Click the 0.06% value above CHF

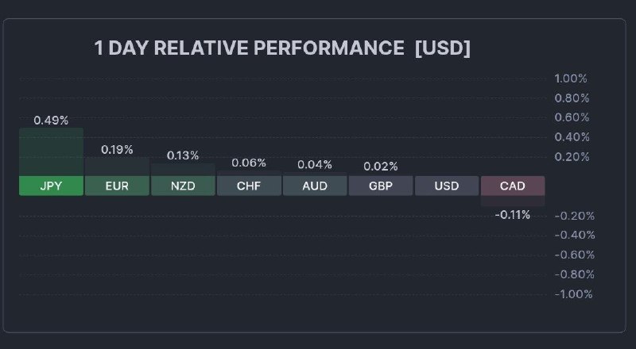(x=249, y=163)
